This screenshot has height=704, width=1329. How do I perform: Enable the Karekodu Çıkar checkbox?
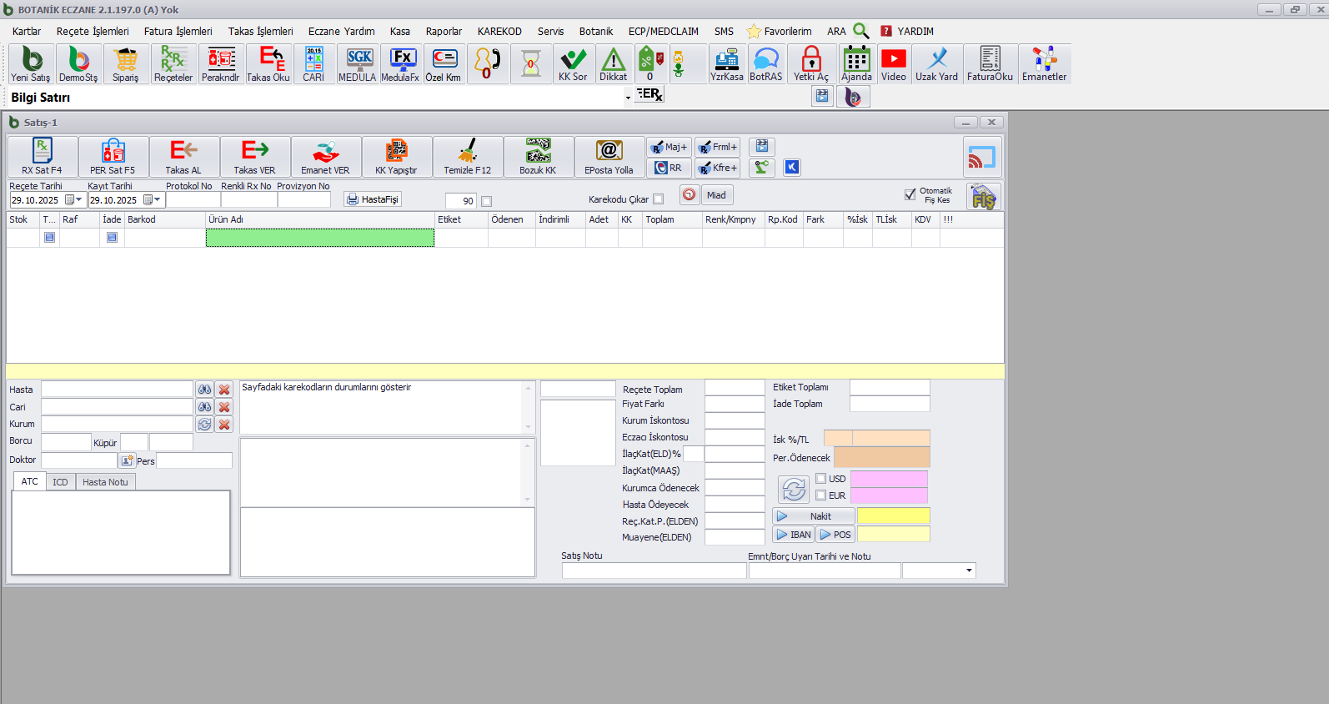[x=659, y=199]
